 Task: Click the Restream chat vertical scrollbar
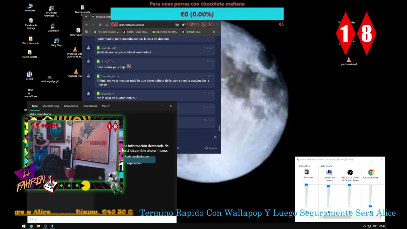click(219, 128)
